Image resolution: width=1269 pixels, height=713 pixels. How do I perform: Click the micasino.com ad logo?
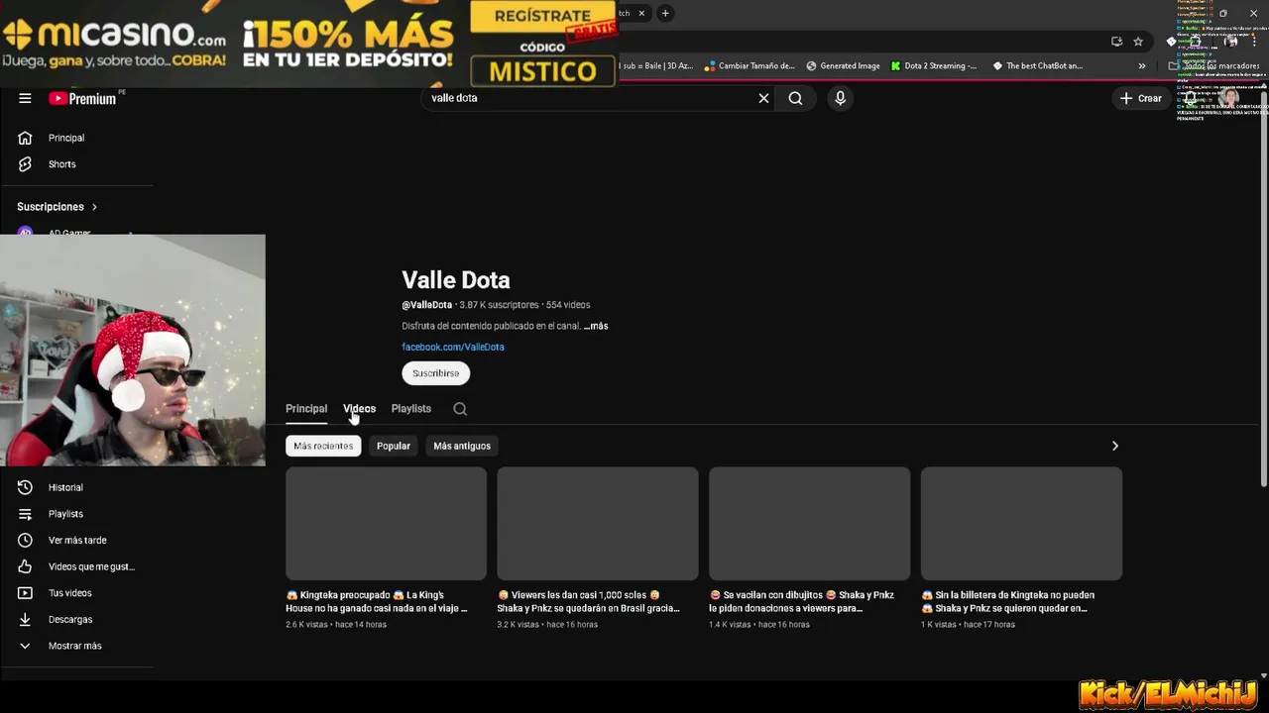(x=115, y=36)
